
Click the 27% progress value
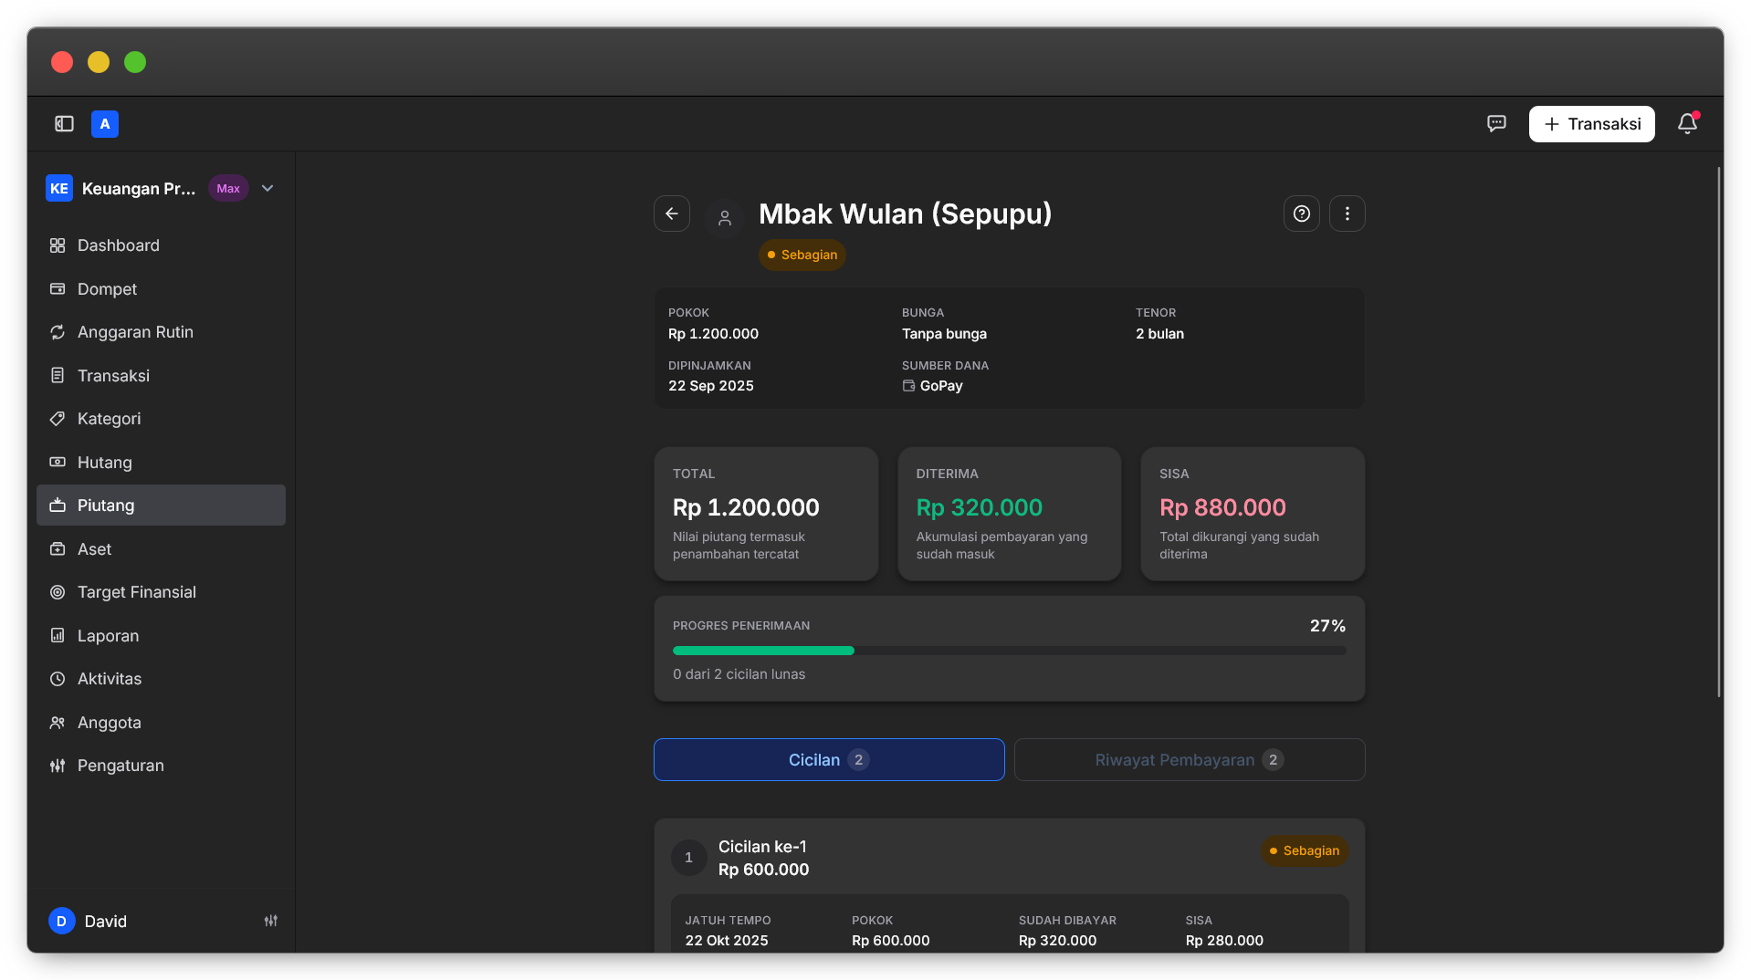1327,626
